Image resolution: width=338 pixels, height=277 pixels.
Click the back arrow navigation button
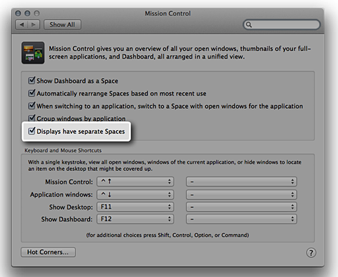click(22, 25)
